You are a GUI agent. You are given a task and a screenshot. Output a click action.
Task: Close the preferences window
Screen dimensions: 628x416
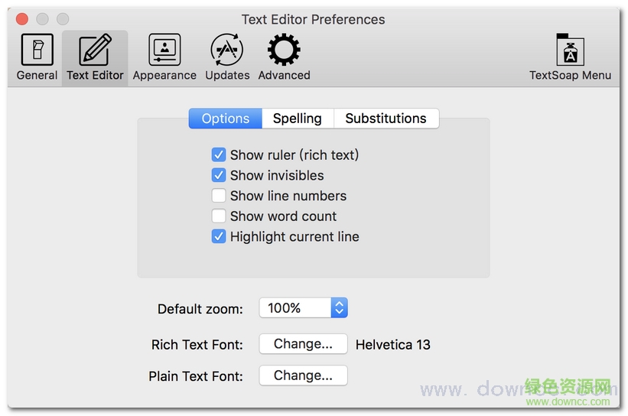click(x=22, y=19)
